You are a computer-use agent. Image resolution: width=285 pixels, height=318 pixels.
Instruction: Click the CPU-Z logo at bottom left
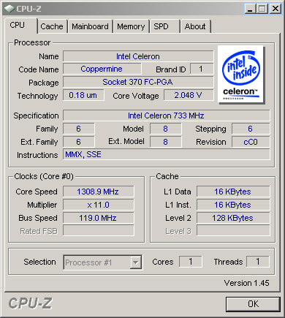[30, 303]
